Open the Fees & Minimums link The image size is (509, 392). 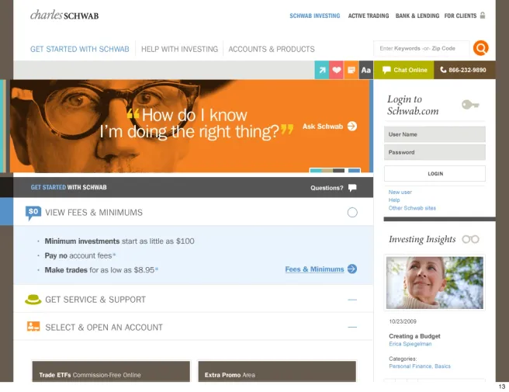314,269
